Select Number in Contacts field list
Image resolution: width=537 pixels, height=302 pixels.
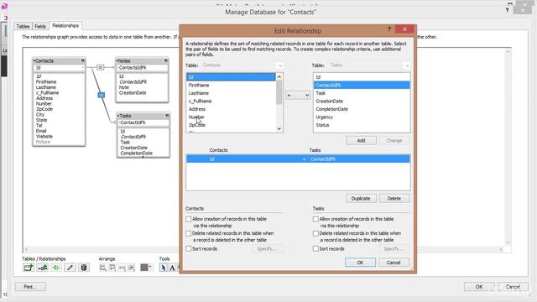(x=231, y=117)
